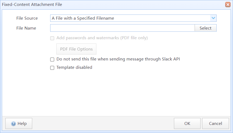Open the 'A File with a Specified Filename' combo box
This screenshot has width=233, height=133.
133,18
